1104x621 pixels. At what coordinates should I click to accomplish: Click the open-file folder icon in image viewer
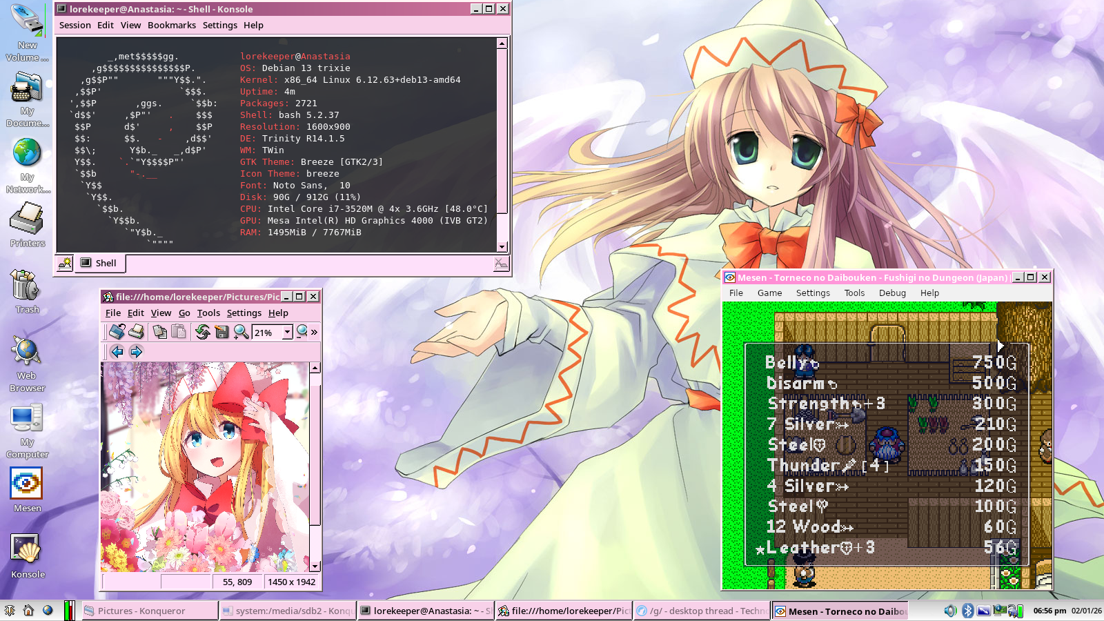tap(117, 332)
